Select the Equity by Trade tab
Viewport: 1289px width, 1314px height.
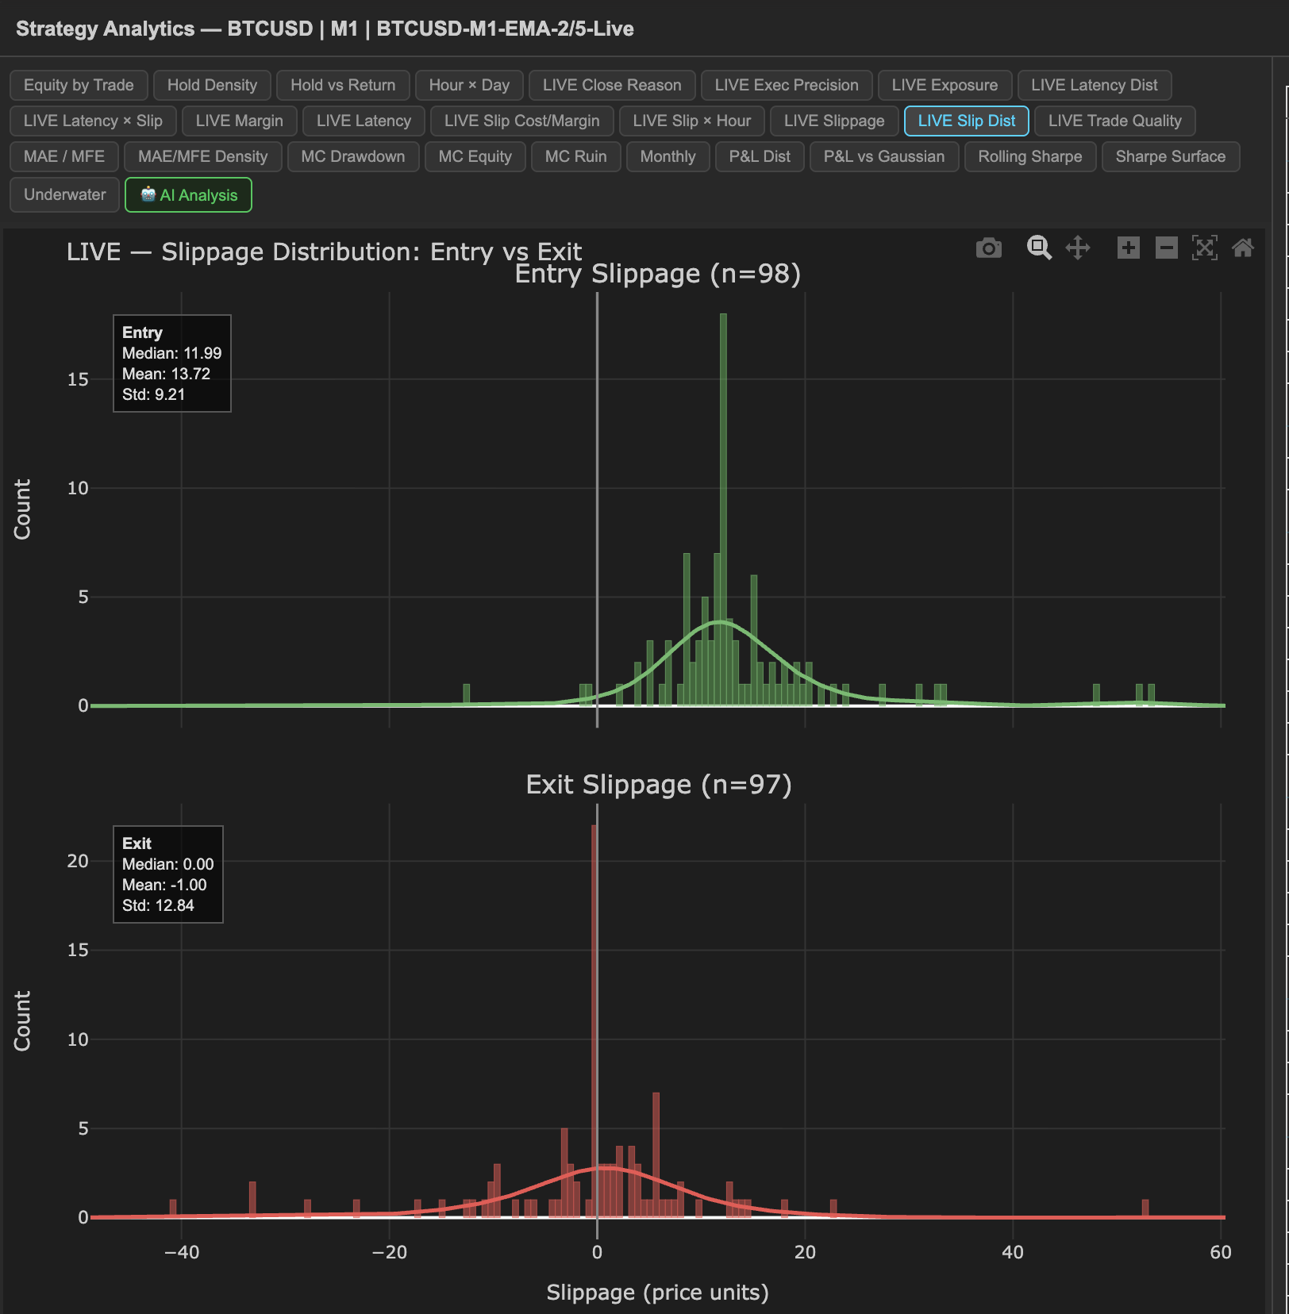78,85
